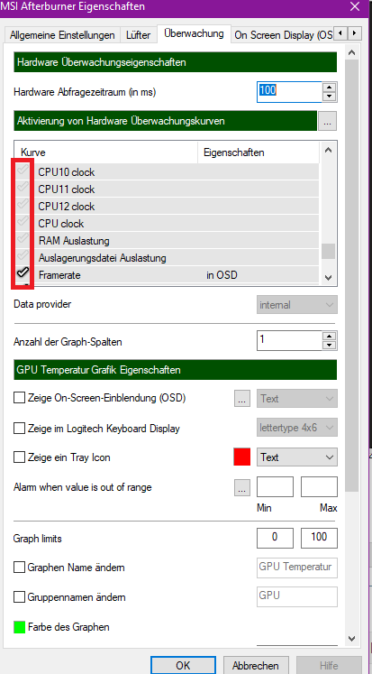Select the Überwachung tab
Viewport: 372px width, 674px height.
(194, 34)
